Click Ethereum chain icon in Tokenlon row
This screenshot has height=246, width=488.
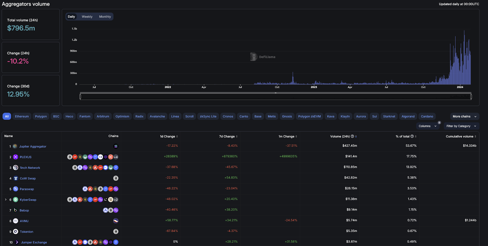tap(116, 232)
